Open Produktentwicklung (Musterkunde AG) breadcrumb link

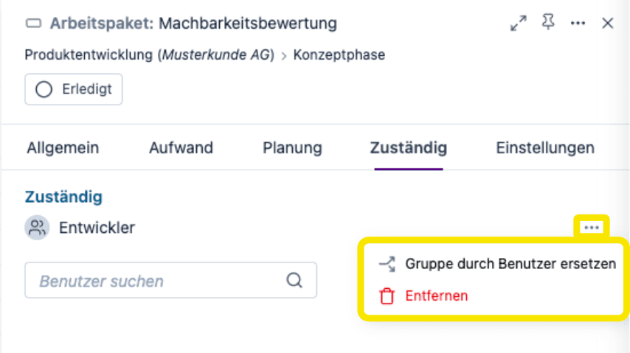coord(150,55)
